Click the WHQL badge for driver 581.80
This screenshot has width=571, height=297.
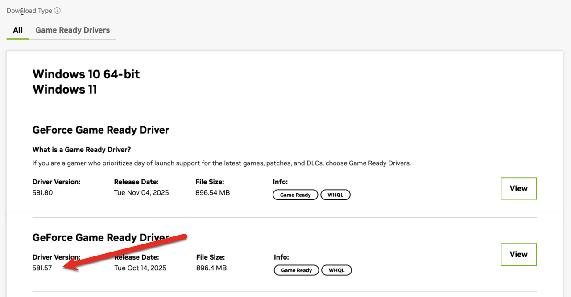tap(335, 195)
